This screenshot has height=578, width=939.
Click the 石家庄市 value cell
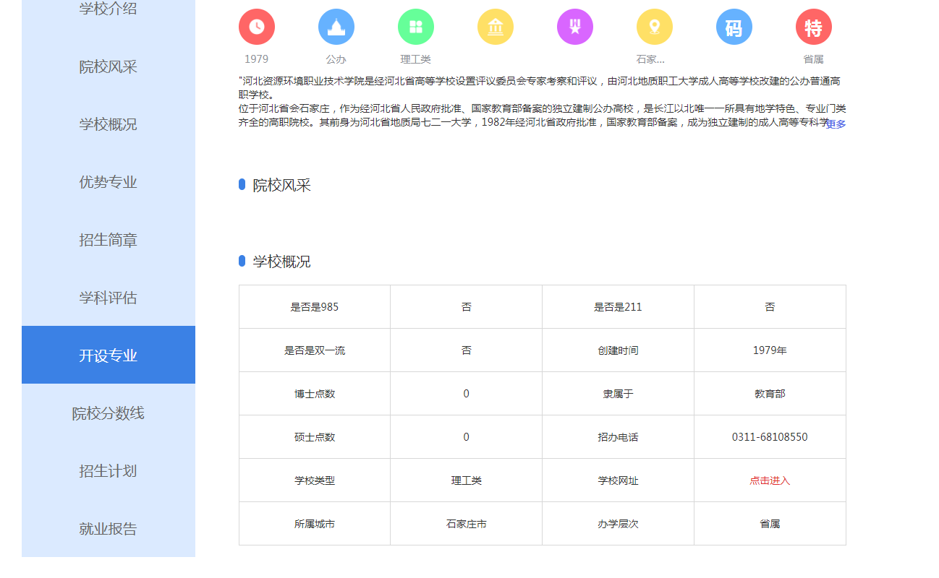click(x=467, y=524)
